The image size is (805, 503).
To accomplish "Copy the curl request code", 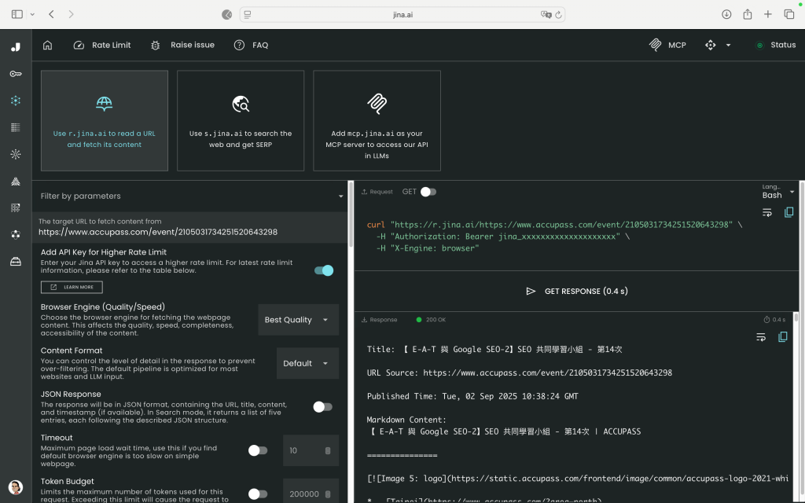I will pos(789,212).
